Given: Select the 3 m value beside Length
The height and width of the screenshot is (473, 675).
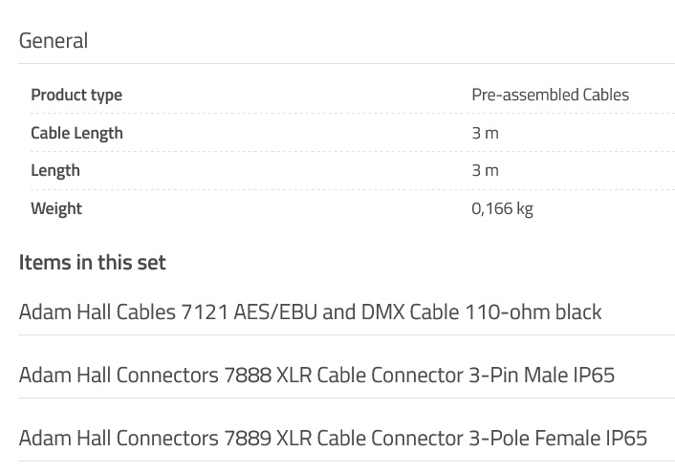Looking at the screenshot, I should [x=485, y=170].
